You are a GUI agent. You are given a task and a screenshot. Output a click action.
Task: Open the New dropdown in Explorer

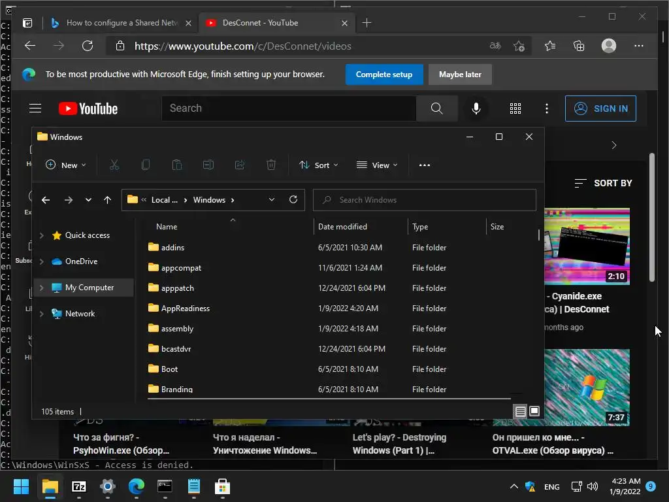click(66, 165)
